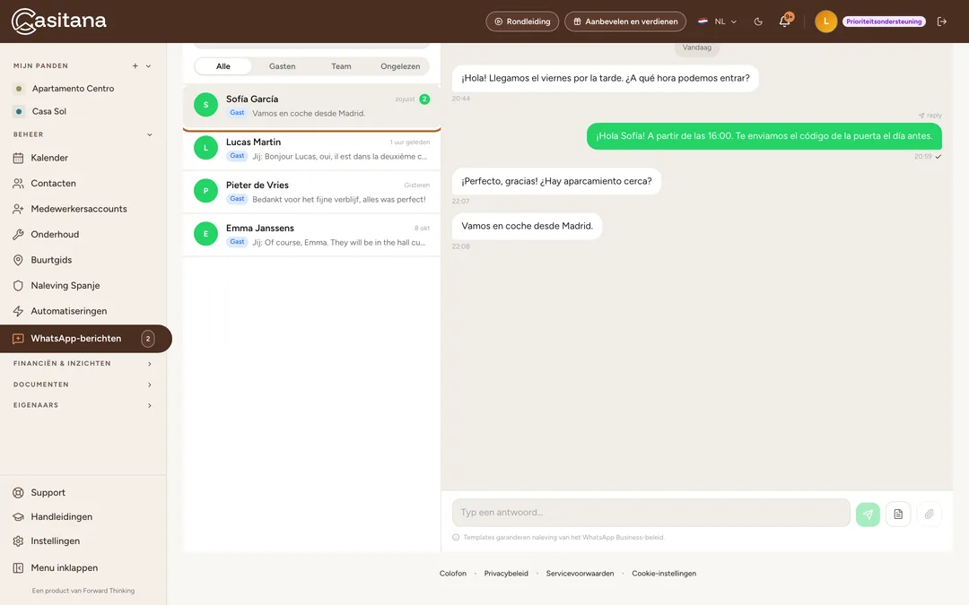Open the NL language dropdown

[718, 22]
